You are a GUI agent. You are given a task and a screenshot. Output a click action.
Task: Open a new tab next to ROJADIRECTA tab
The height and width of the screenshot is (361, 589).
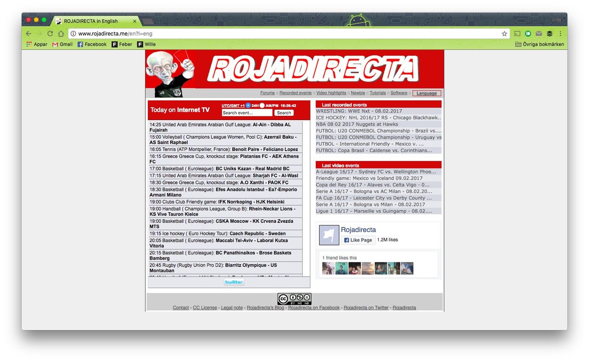(147, 22)
